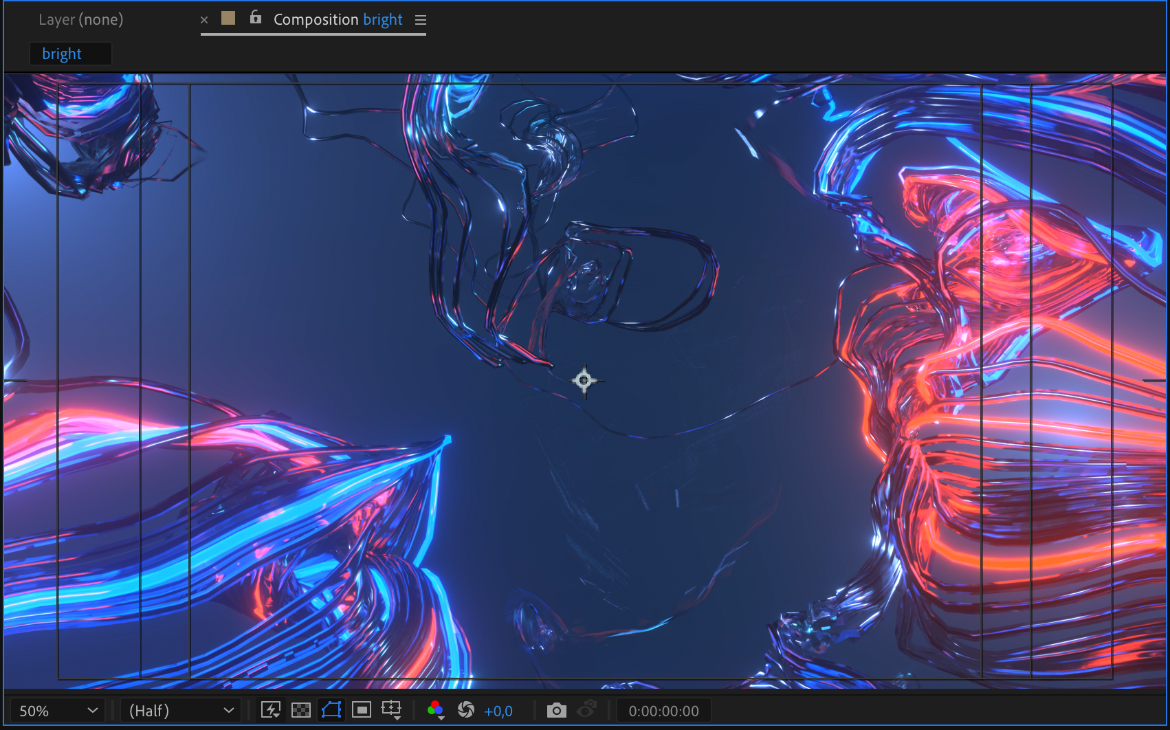The width and height of the screenshot is (1170, 730).
Task: Open grid and guide options
Action: tap(392, 710)
